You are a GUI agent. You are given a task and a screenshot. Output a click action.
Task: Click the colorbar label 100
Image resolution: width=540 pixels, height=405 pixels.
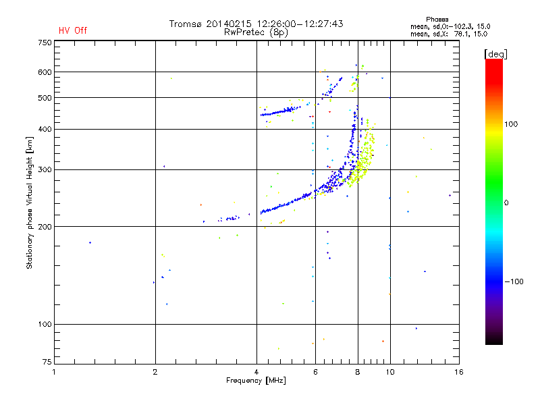pyautogui.click(x=511, y=124)
